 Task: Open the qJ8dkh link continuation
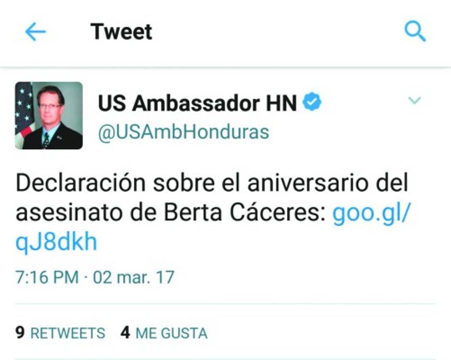pyautogui.click(x=56, y=242)
